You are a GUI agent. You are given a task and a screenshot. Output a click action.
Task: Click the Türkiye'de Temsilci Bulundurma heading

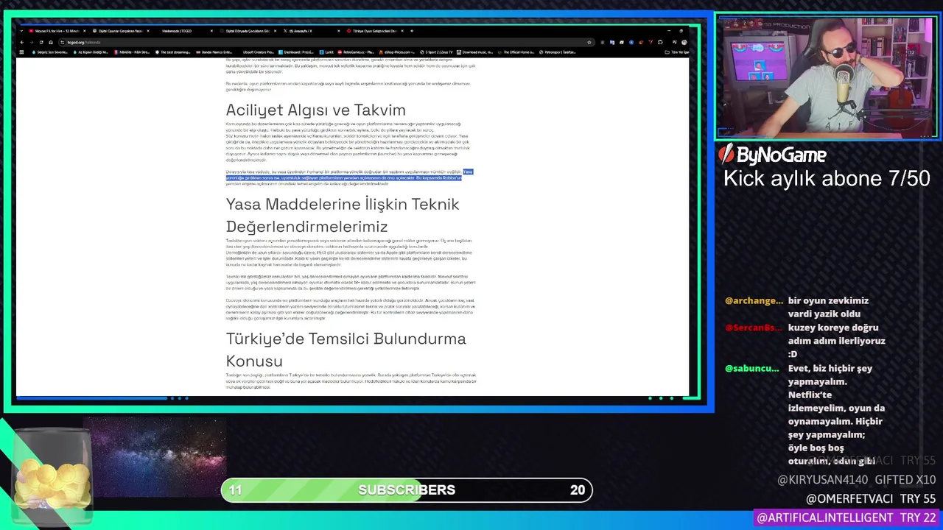[346, 350]
